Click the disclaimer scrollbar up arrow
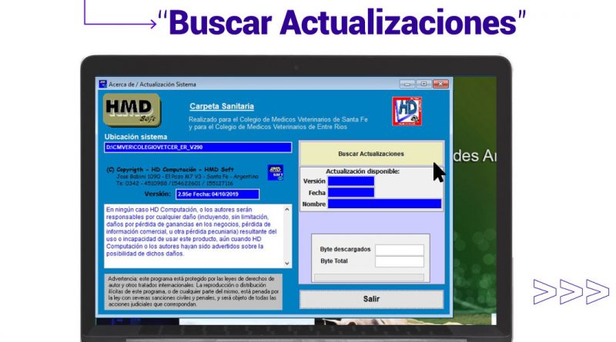Screen dimensions: 616x342 (x=287, y=210)
